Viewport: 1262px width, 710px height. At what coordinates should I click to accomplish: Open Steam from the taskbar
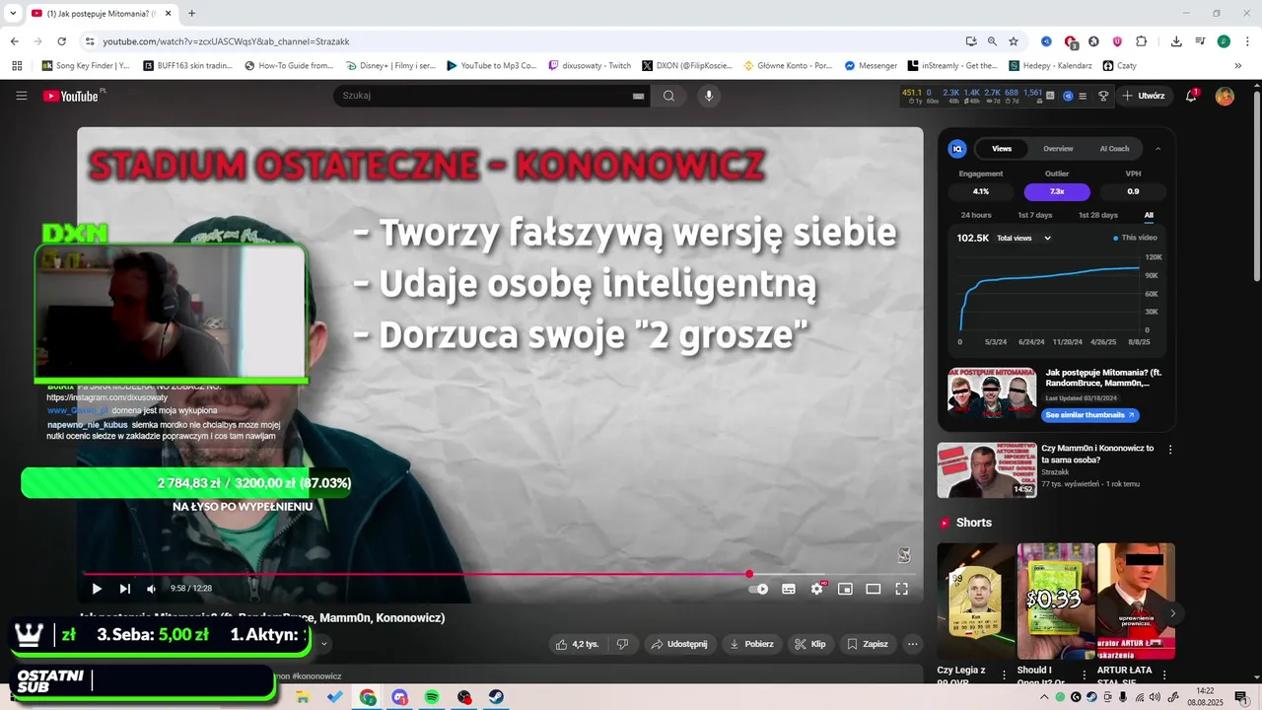tap(496, 697)
